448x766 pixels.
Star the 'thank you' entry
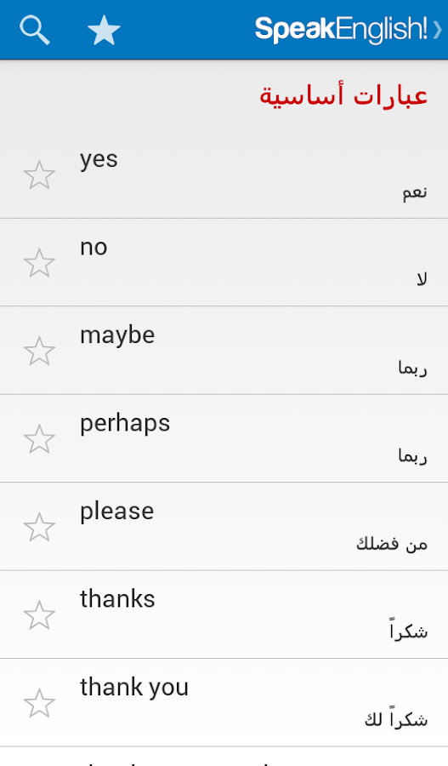coord(39,702)
